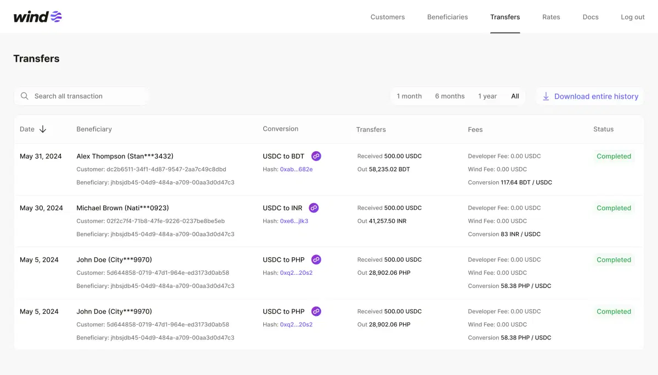Click chain icon beside USDC to INR
658x375 pixels.
pos(314,208)
